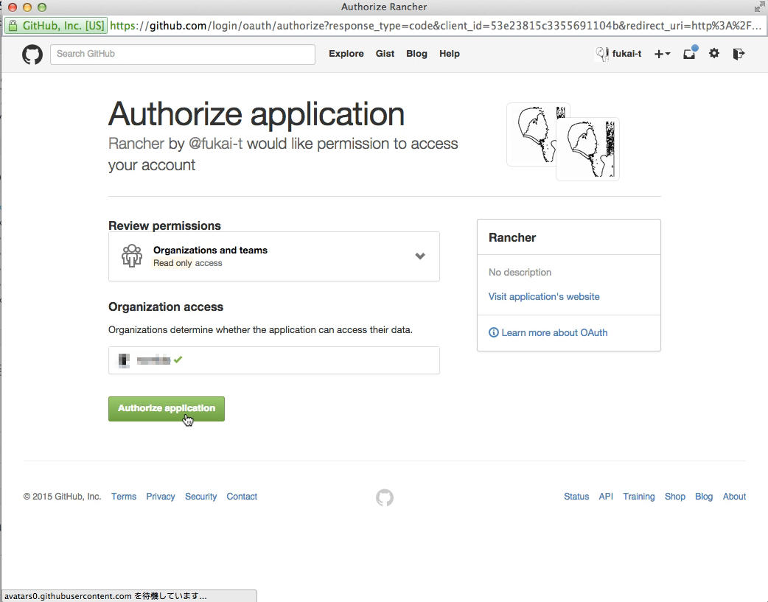The image size is (768, 602).
Task: Click the blurred organization name
Action: [153, 360]
